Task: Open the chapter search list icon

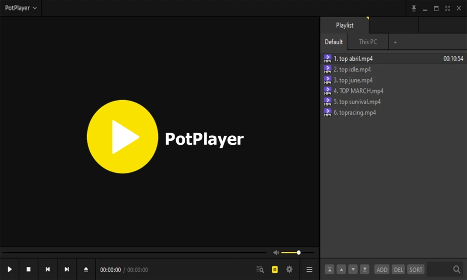Action: point(260,269)
